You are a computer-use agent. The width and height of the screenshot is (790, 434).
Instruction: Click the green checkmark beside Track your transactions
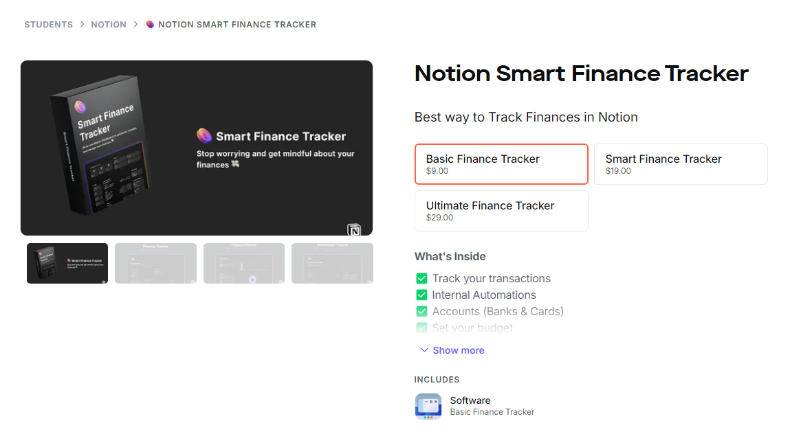tap(421, 278)
